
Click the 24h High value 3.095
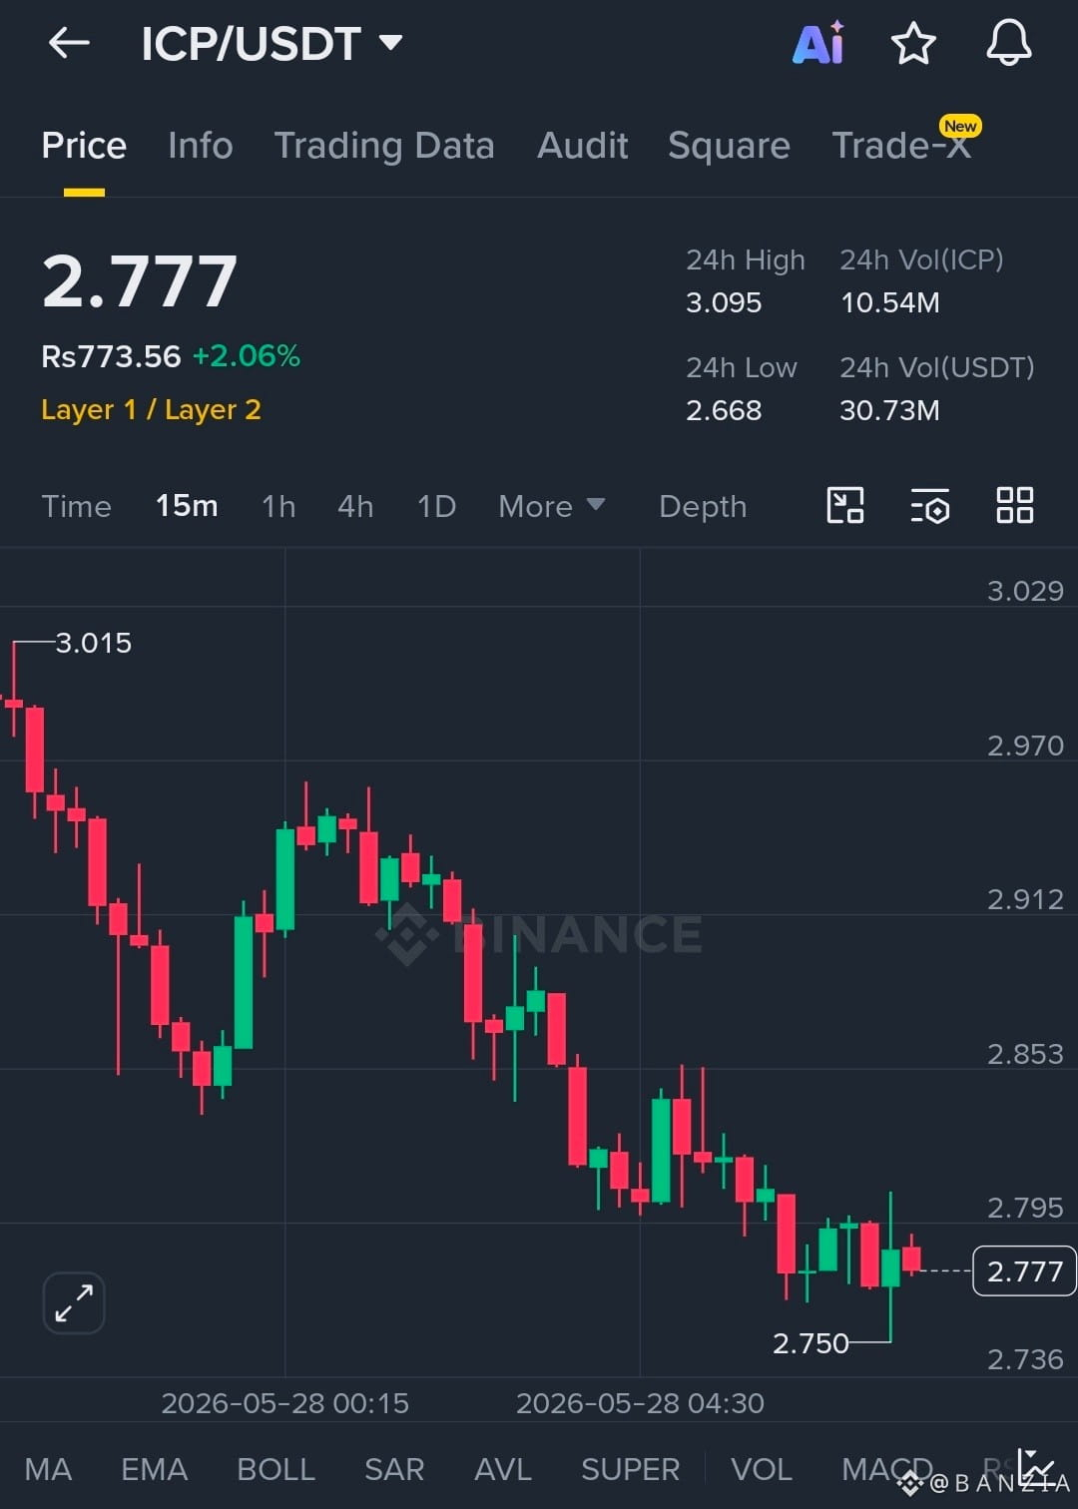tap(724, 302)
